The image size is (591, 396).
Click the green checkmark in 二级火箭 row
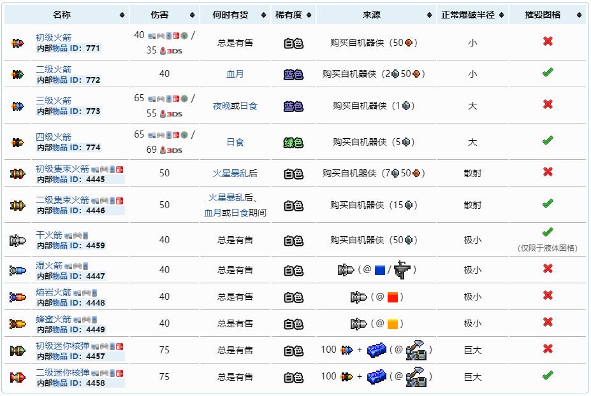coord(547,73)
